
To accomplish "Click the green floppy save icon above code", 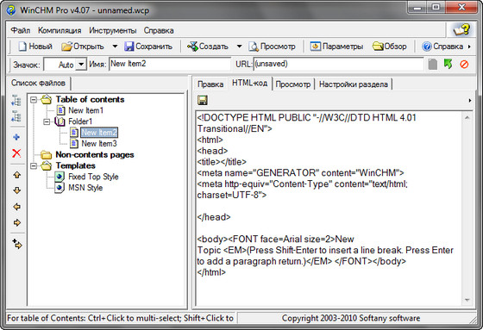I will pos(203,100).
